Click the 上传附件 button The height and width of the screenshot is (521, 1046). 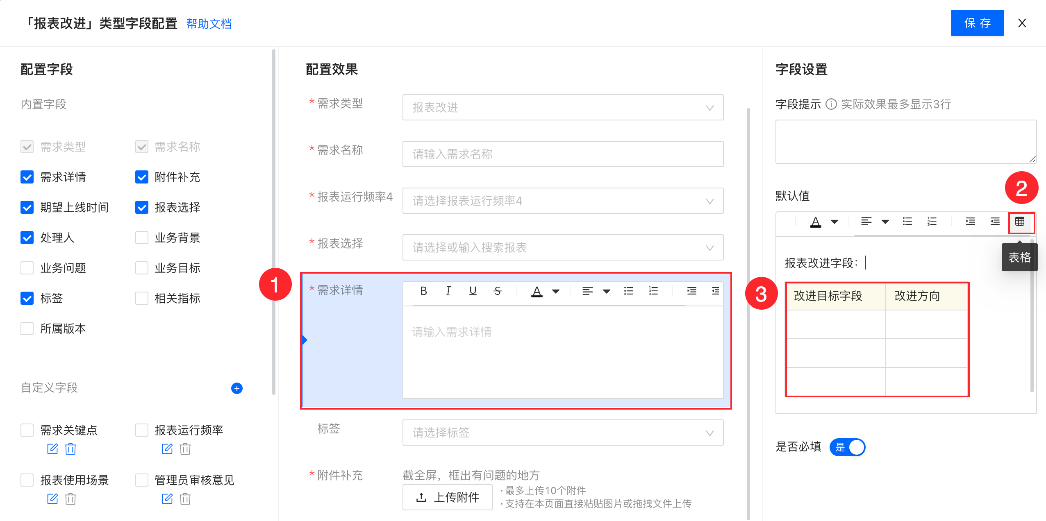click(447, 497)
